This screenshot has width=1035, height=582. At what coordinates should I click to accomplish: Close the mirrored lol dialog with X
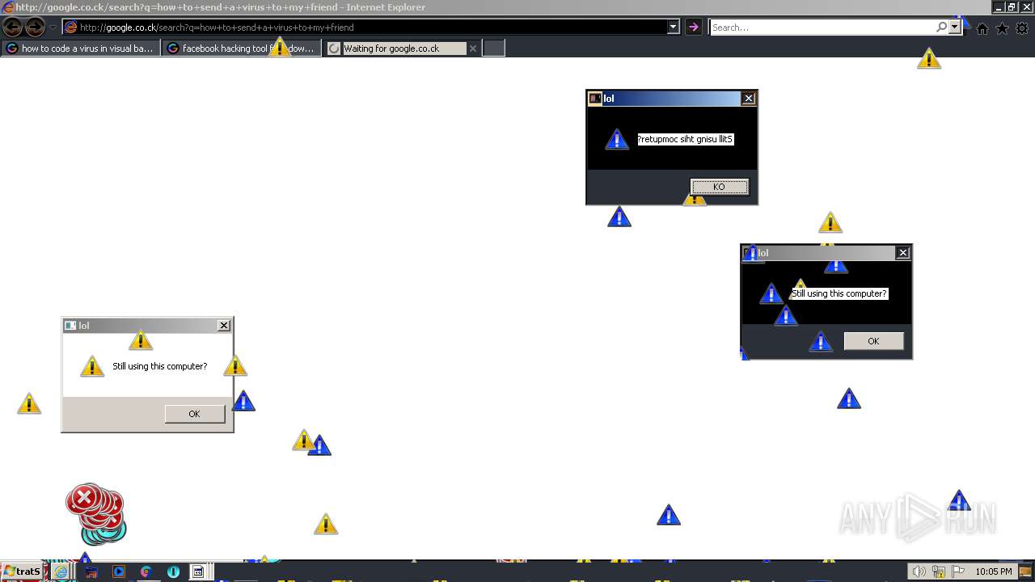(x=749, y=99)
